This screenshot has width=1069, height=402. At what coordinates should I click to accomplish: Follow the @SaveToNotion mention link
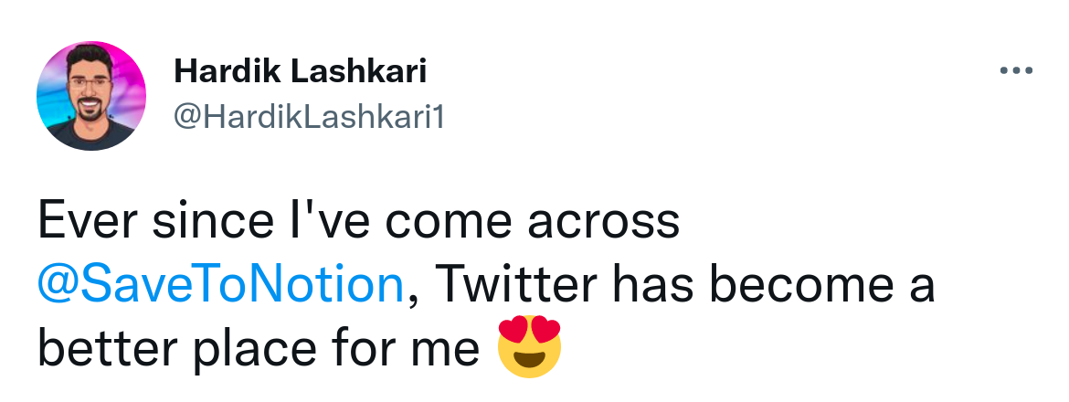click(222, 285)
